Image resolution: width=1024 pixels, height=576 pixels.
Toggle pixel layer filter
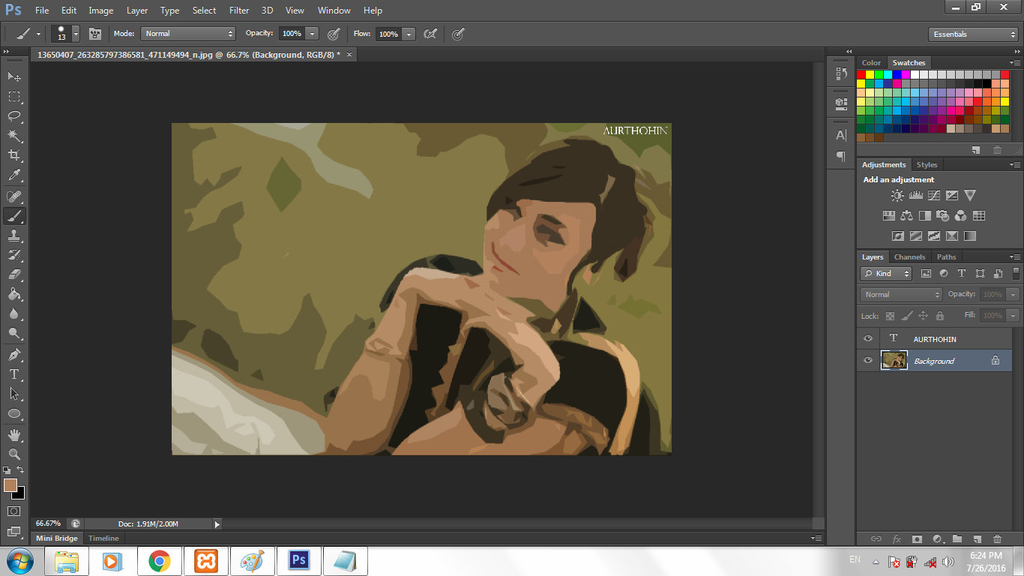pos(926,274)
